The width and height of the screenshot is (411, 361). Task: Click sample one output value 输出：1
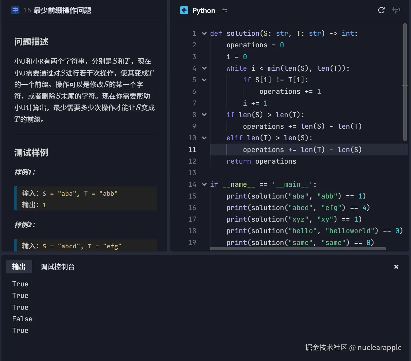[34, 205]
